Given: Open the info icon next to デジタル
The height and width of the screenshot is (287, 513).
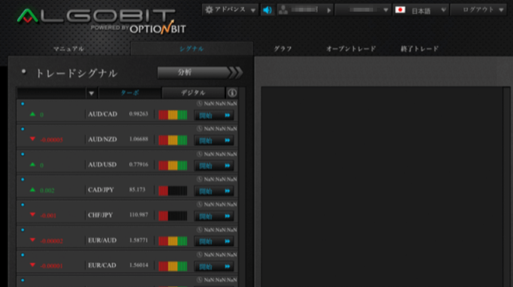Looking at the screenshot, I should pyautogui.click(x=232, y=93).
